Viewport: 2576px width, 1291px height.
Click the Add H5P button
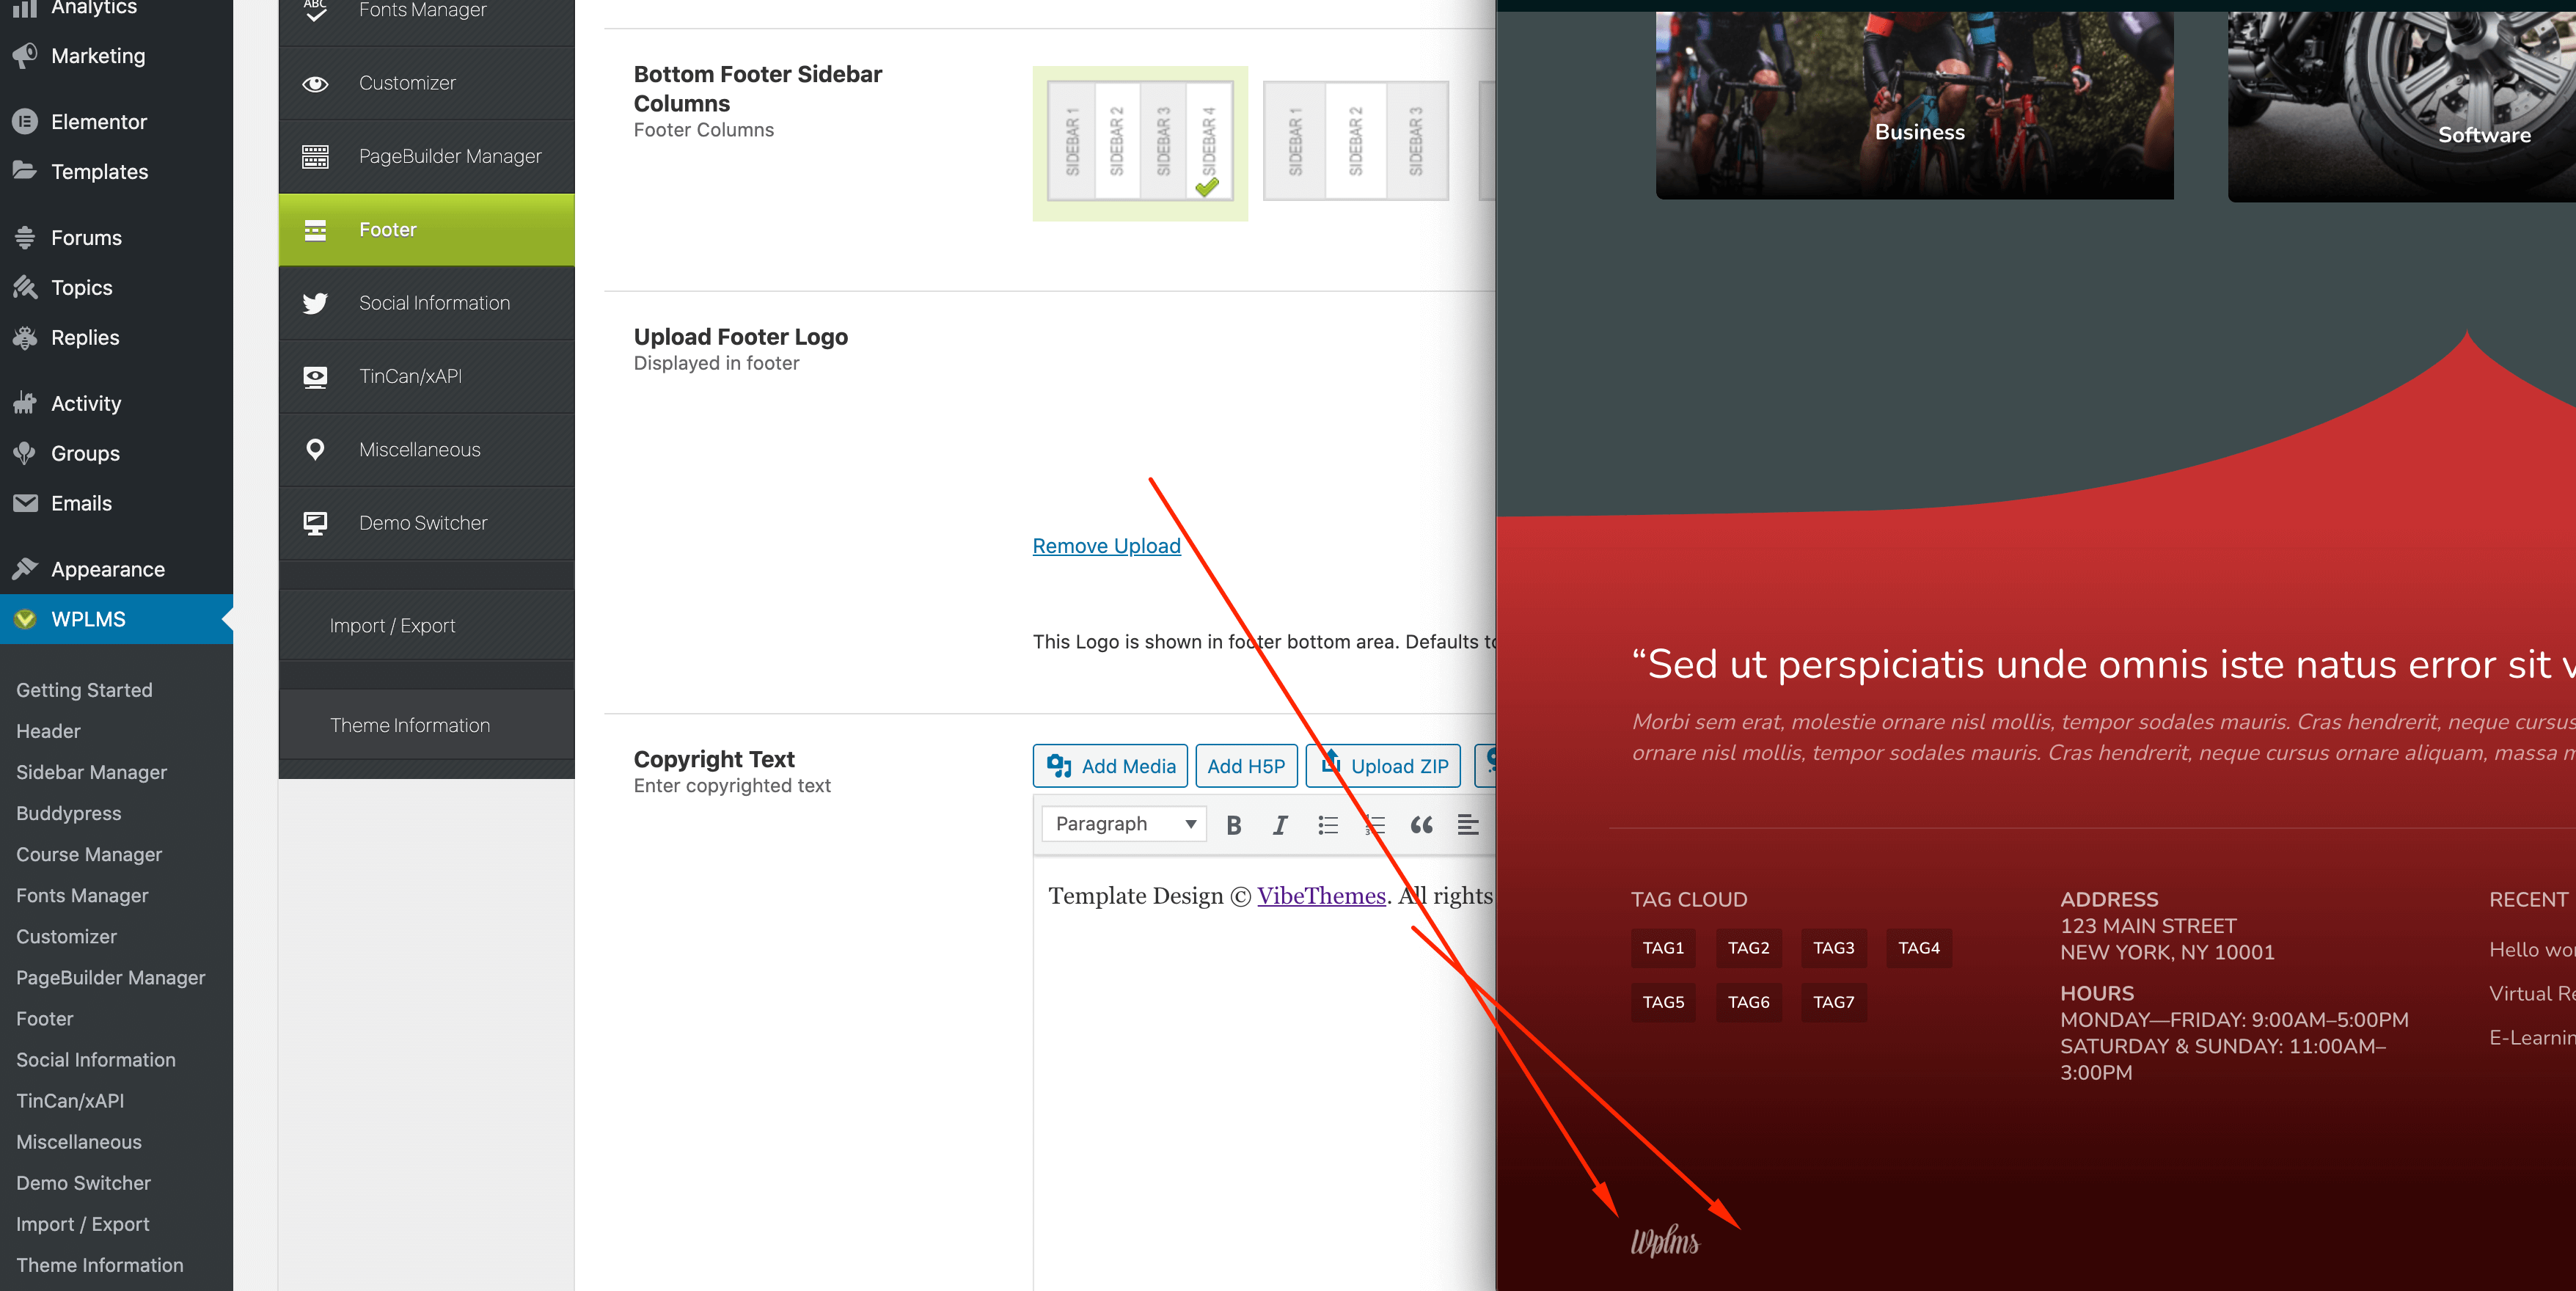(x=1246, y=766)
